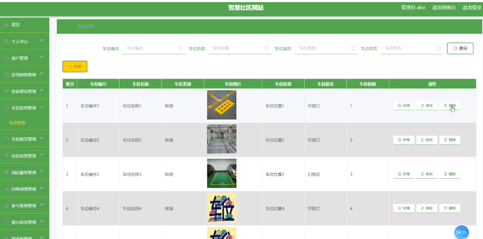Click the home icon beside 首页
Viewport: 483px width, 239px height.
coord(6,25)
